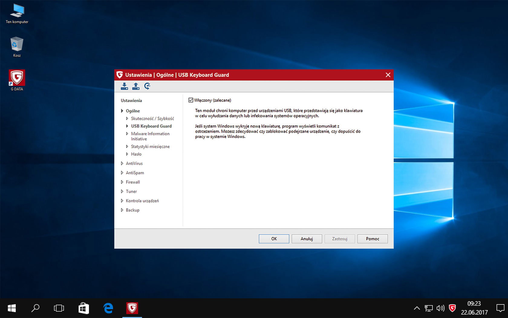Click the G DATA tray shield icon
Screen dimensions: 508x318
[452, 308]
